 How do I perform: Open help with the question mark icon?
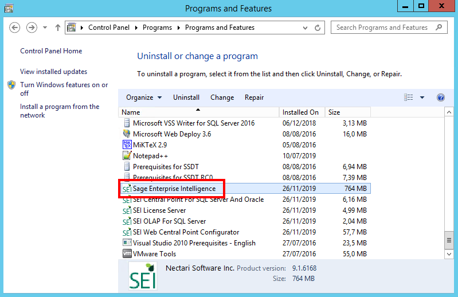(441, 97)
